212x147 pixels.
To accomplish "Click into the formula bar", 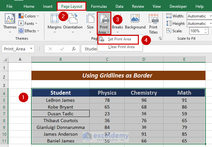I will 146,49.
